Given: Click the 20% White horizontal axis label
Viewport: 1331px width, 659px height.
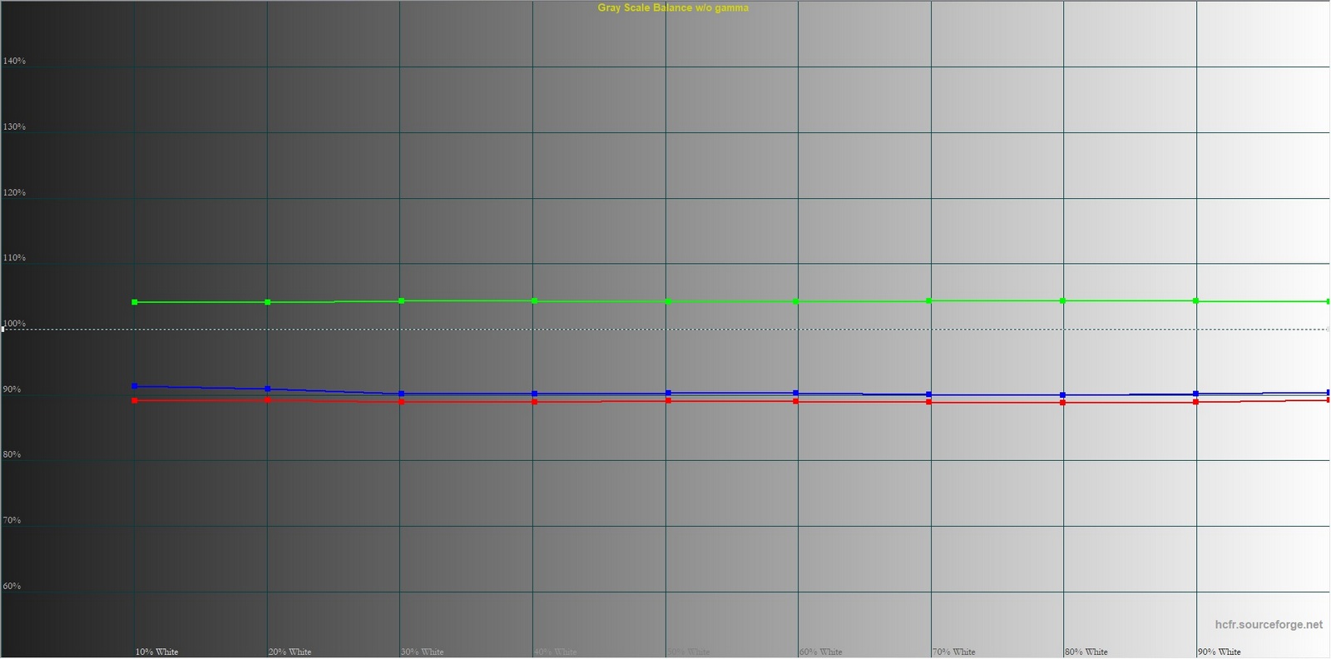Looking at the screenshot, I should click(x=289, y=652).
